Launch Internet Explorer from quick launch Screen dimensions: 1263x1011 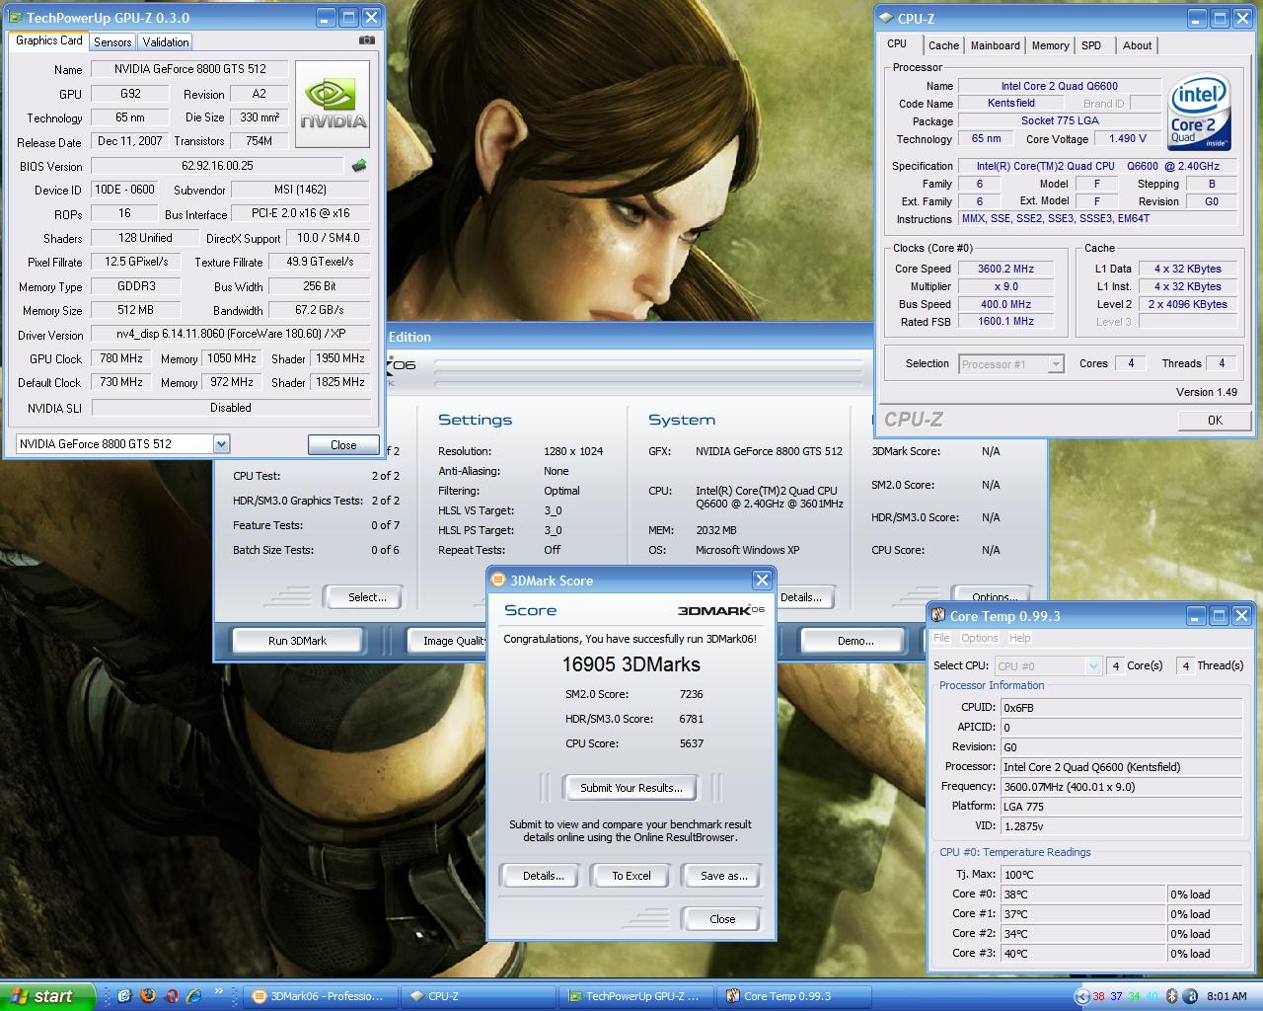(x=194, y=996)
